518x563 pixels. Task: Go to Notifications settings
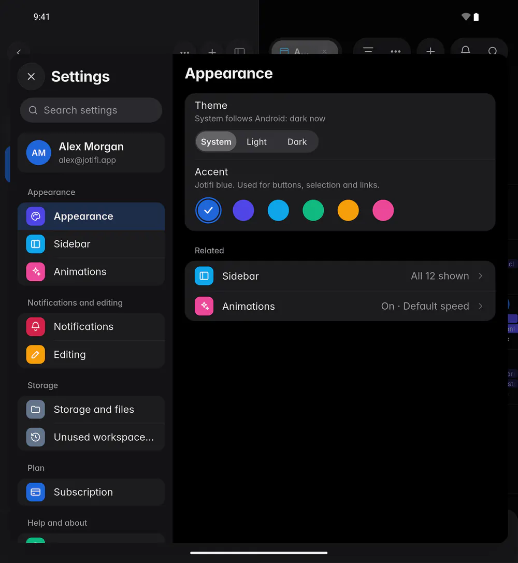click(x=91, y=326)
